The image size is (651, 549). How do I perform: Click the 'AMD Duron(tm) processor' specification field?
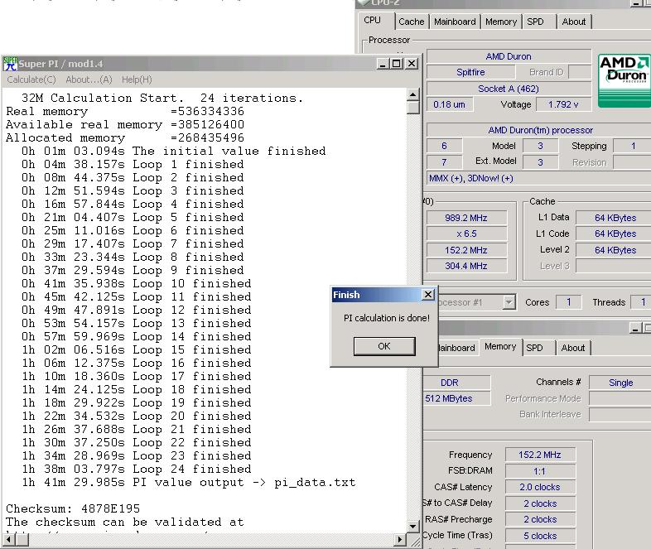click(x=541, y=130)
